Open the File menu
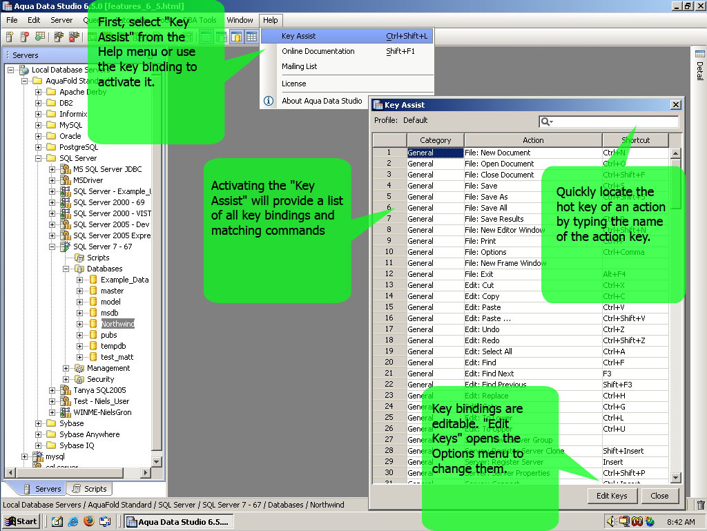 pyautogui.click(x=12, y=20)
